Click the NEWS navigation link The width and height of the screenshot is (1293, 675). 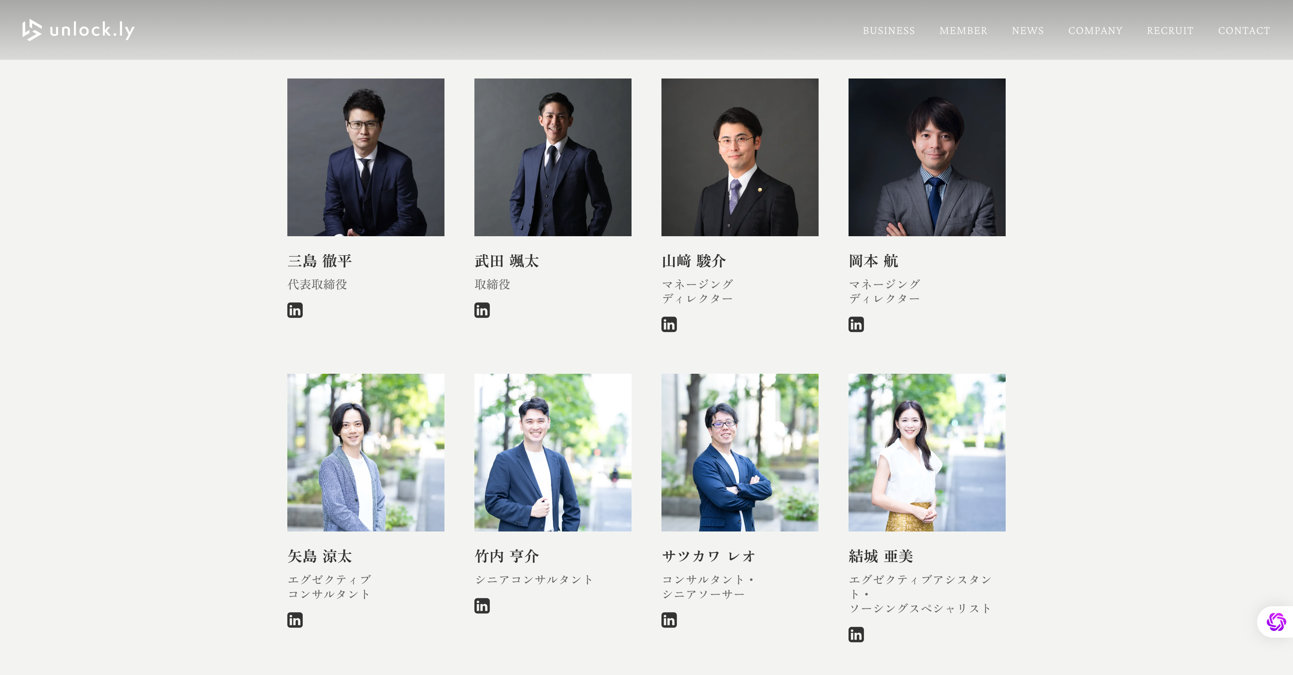click(1027, 30)
